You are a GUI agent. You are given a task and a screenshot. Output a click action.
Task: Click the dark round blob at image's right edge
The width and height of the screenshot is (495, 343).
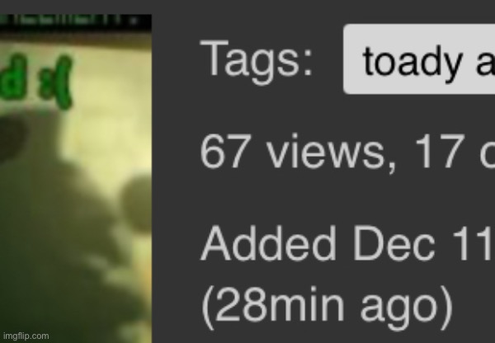136,204
